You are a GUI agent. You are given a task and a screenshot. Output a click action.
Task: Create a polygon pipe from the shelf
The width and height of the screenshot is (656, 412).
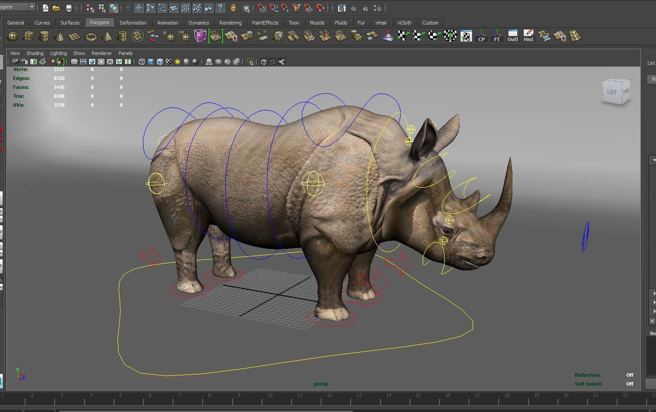pos(122,36)
